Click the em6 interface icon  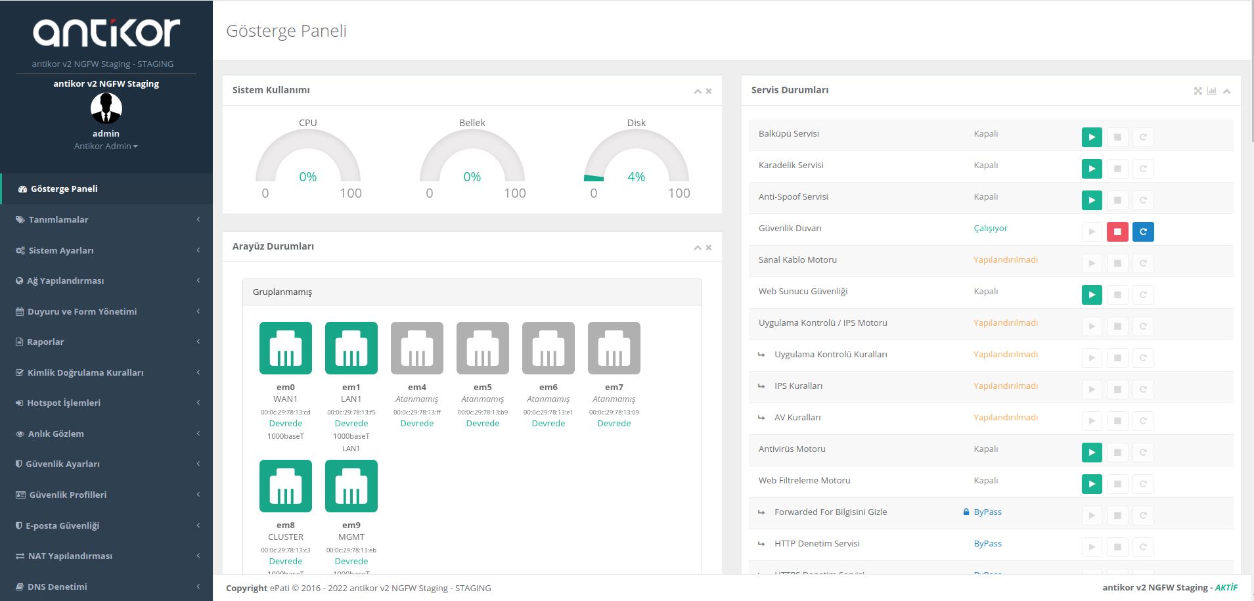[549, 348]
